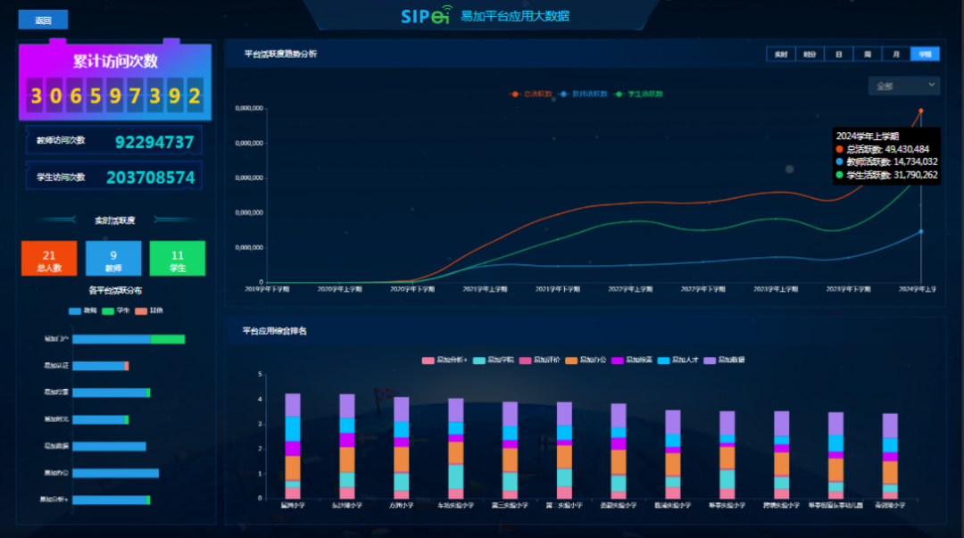Click the 2024学年上学期 total activity data point
Screen dimensions: 964x538
coord(920,112)
